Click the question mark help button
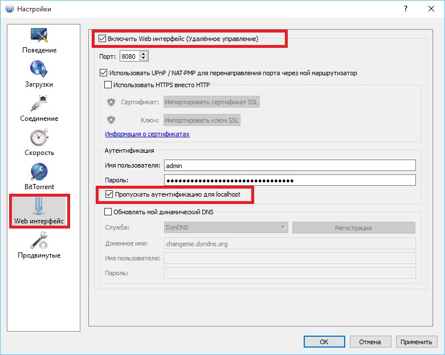445x355 pixels. point(405,9)
